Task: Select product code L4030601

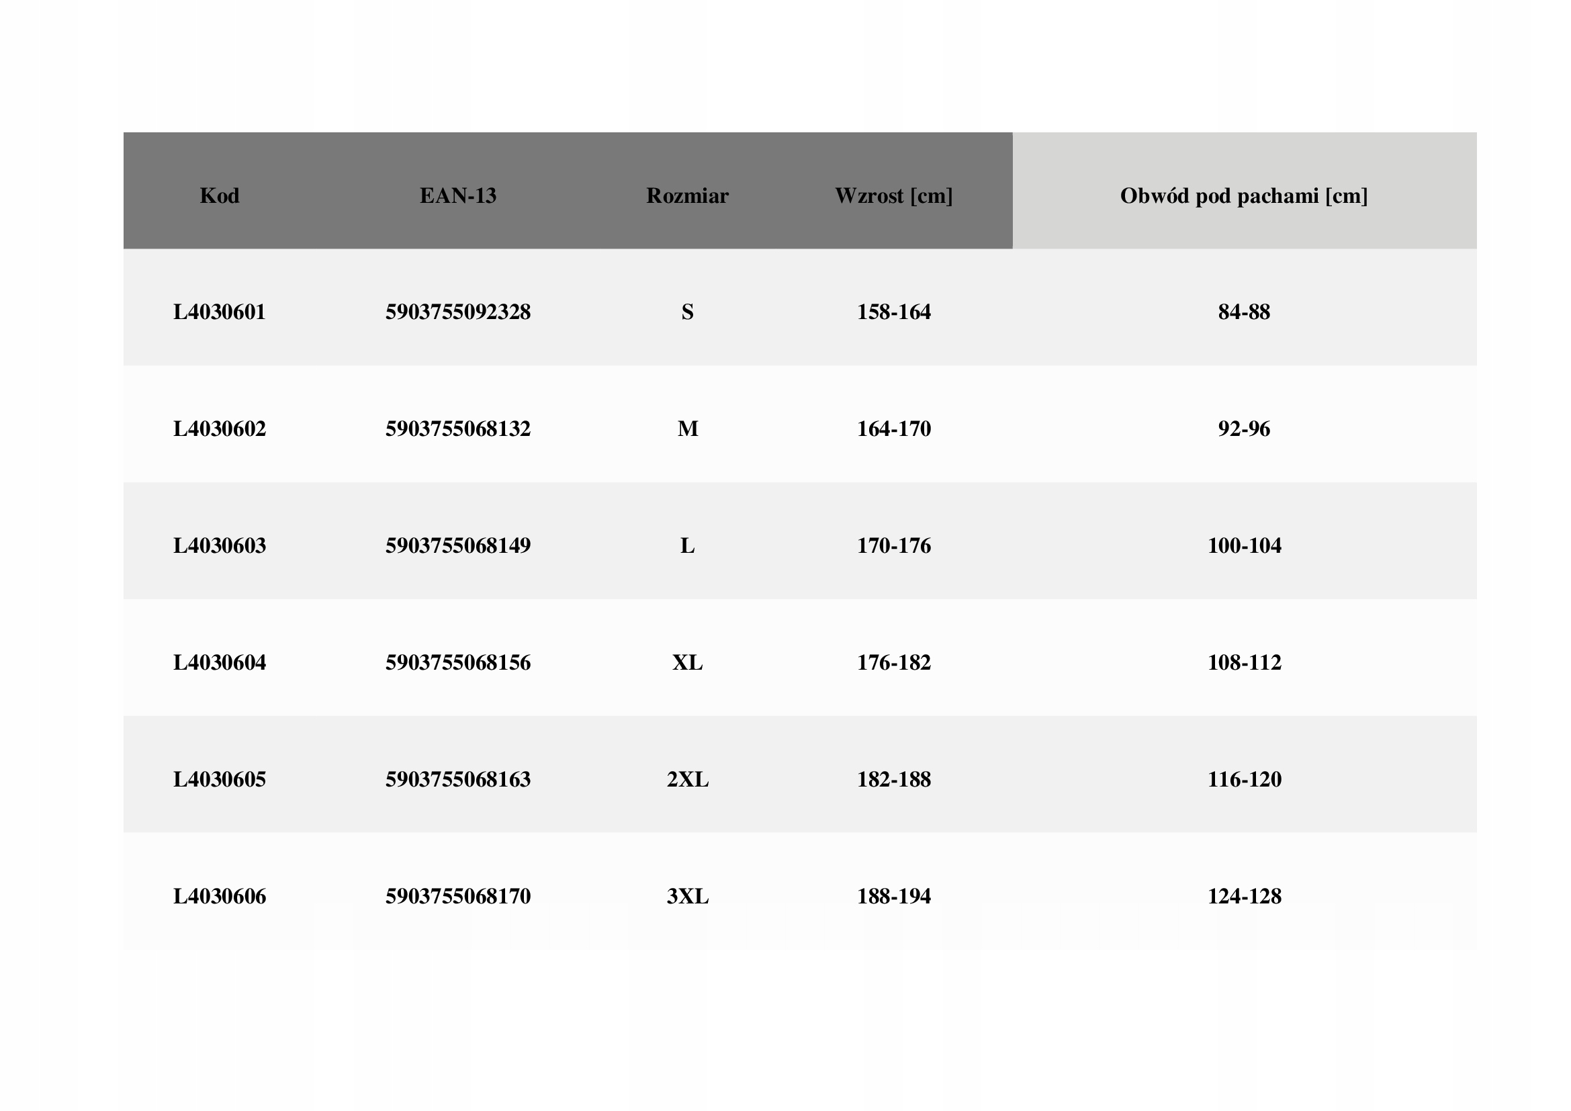Action: pyautogui.click(x=220, y=312)
